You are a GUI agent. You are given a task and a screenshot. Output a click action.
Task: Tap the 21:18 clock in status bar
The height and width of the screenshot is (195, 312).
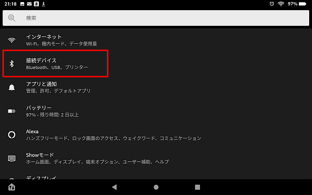click(10, 4)
